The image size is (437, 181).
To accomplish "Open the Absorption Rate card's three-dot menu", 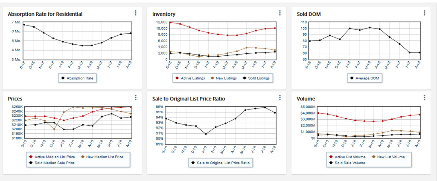I will click(135, 13).
